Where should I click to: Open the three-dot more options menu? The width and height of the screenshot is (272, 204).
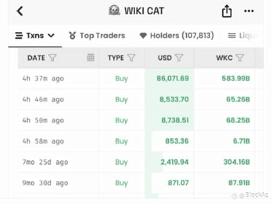pyautogui.click(x=249, y=11)
